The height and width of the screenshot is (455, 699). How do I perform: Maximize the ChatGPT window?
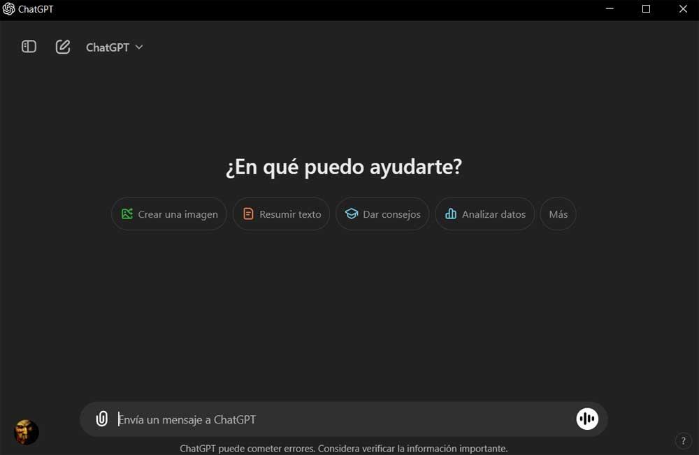(647, 9)
